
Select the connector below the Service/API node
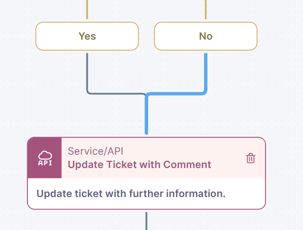click(146, 221)
